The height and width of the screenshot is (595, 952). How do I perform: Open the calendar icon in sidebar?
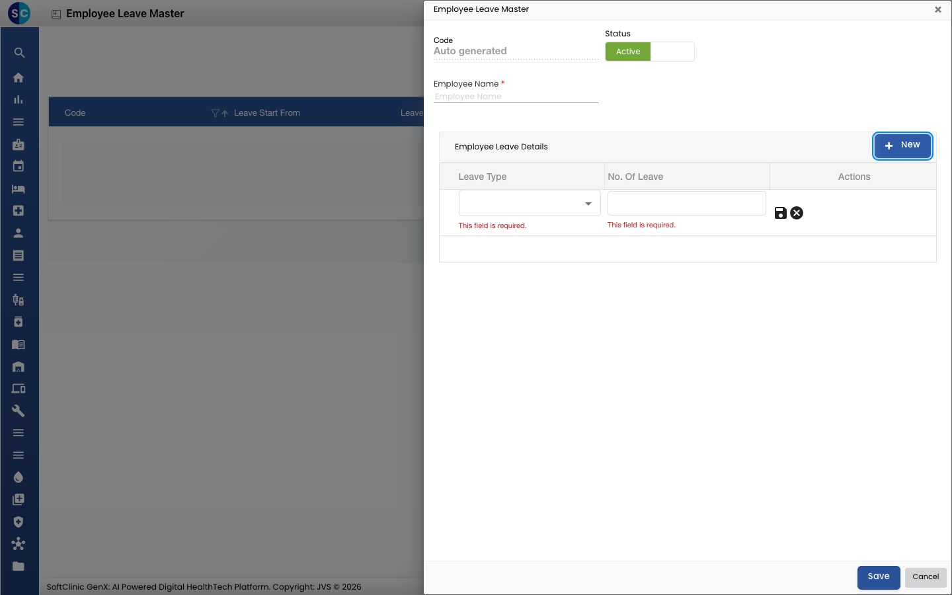[x=19, y=167]
